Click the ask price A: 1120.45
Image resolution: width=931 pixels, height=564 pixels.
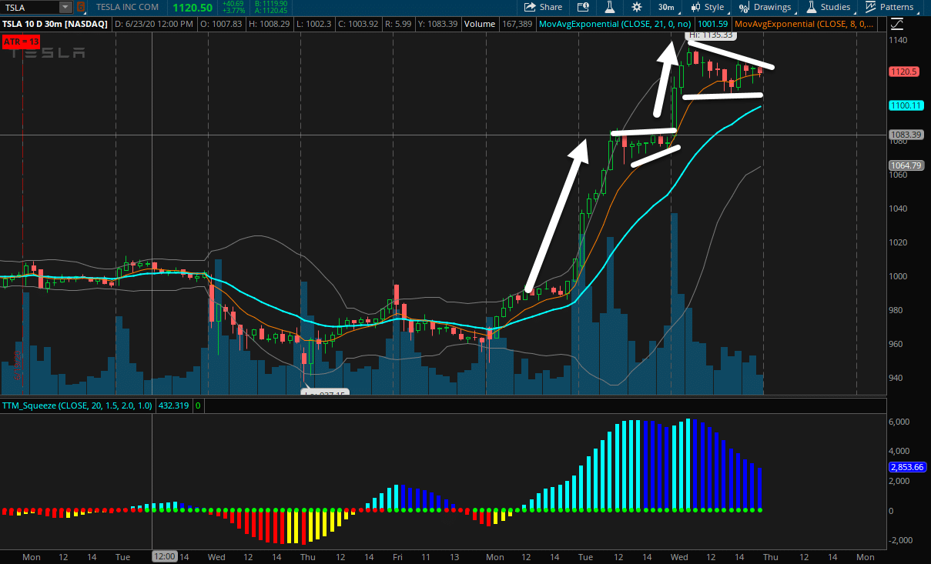coord(271,11)
